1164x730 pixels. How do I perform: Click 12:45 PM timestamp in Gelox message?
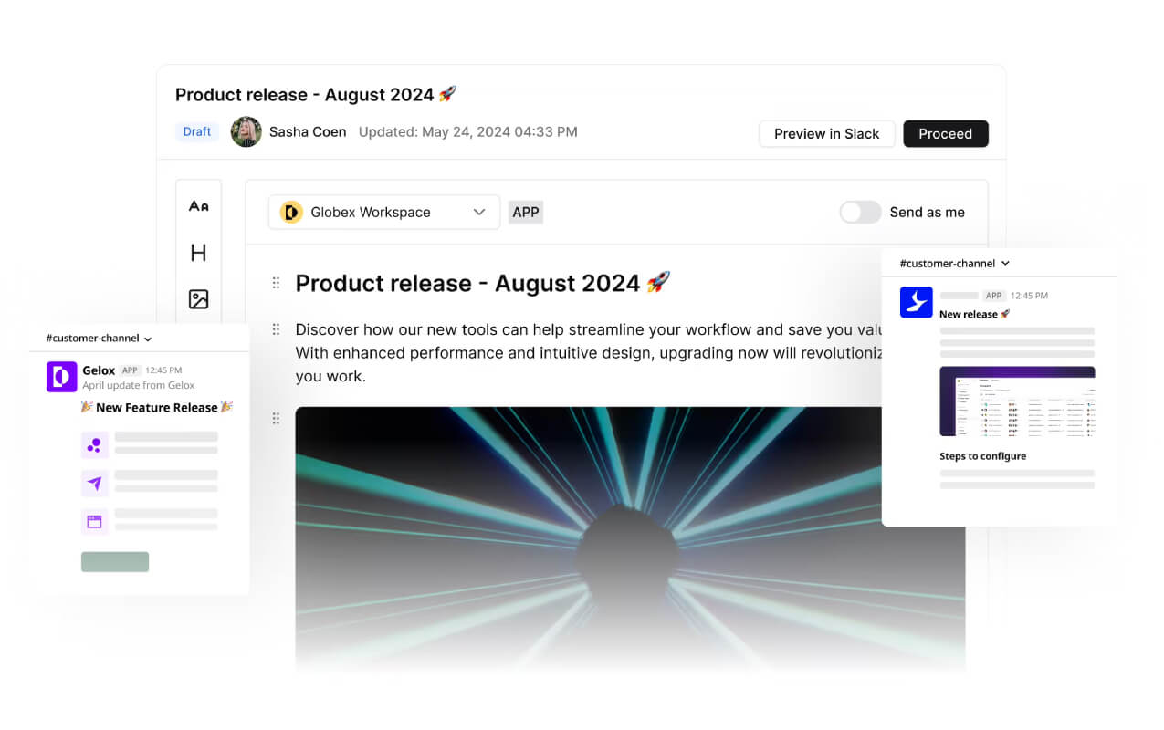pos(163,370)
